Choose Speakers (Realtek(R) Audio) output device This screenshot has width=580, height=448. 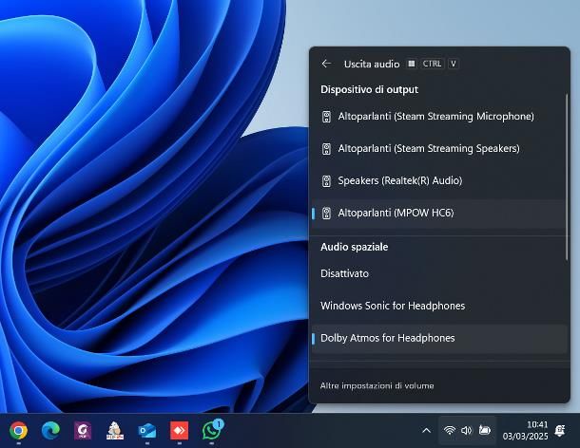(438, 180)
